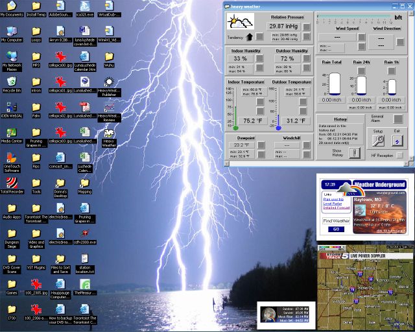Open Hauppauge Computer web shortcut
Image resolution: width=415 pixels, height=332 pixels.
coord(60,289)
